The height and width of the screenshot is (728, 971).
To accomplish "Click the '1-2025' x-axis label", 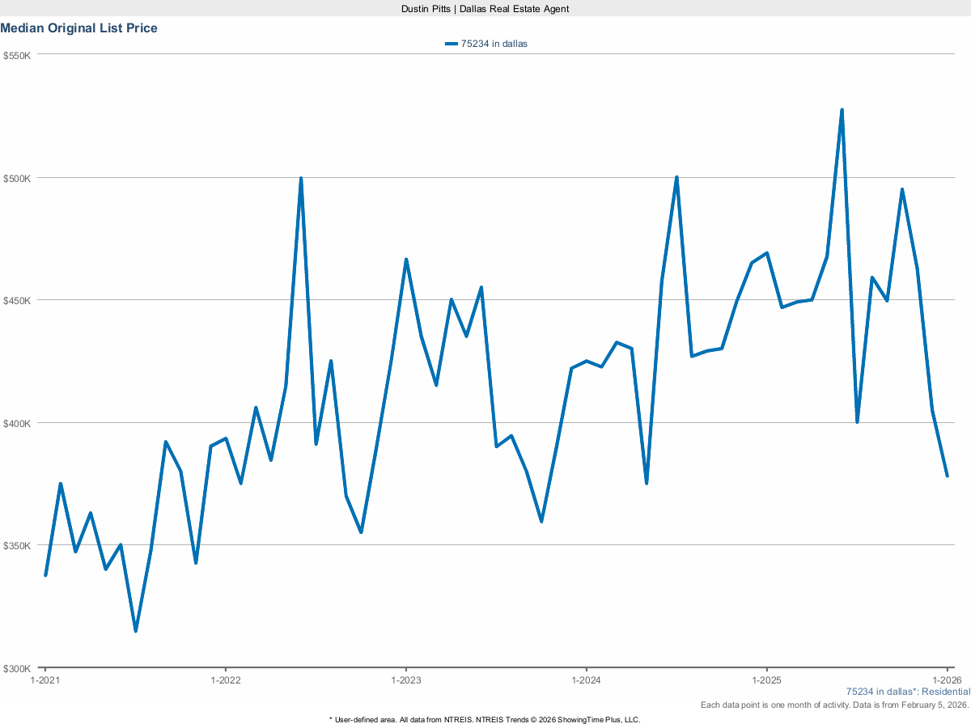I will 768,680.
